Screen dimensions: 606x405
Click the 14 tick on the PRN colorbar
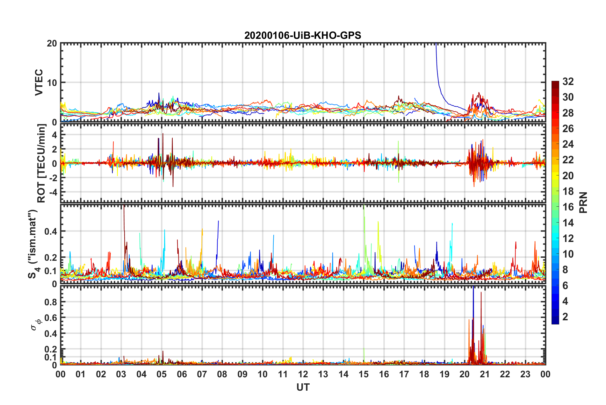pos(568,223)
